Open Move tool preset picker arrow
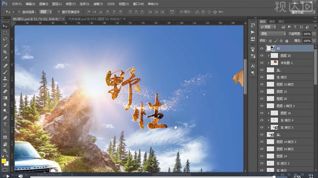 [13, 12]
